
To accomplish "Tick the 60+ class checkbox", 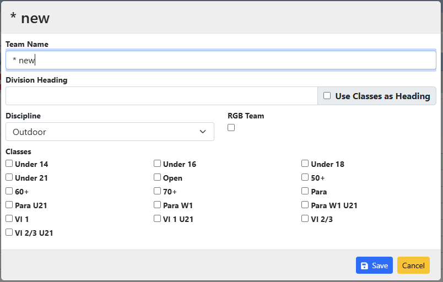I will (9, 191).
